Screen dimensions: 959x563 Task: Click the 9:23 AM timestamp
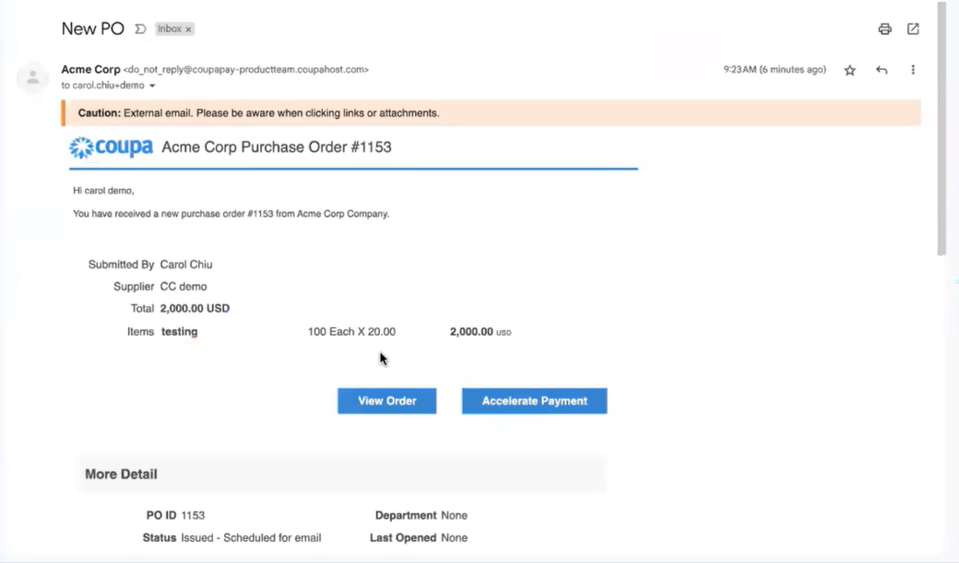click(774, 69)
